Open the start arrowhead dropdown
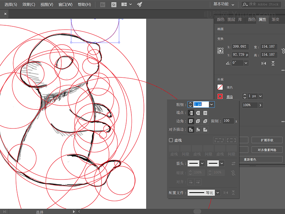The height and width of the screenshot is (214, 285). coord(202,163)
